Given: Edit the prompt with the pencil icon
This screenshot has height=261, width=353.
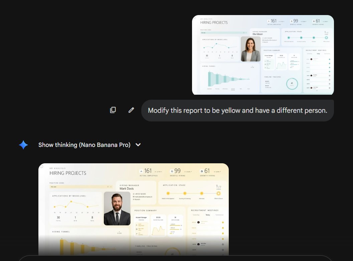Looking at the screenshot, I should click(131, 110).
